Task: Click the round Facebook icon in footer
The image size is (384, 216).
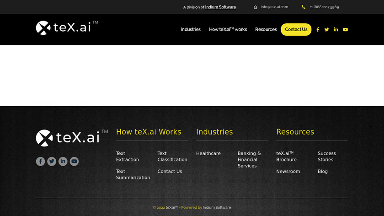Action: tap(40, 162)
